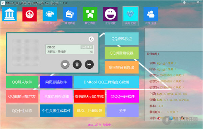Open the paint palette design section

[x=50, y=14]
